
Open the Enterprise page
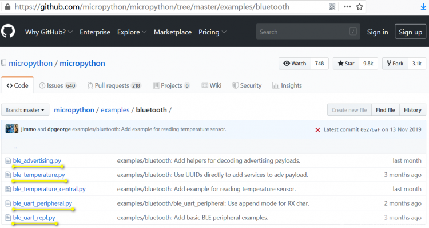[95, 32]
